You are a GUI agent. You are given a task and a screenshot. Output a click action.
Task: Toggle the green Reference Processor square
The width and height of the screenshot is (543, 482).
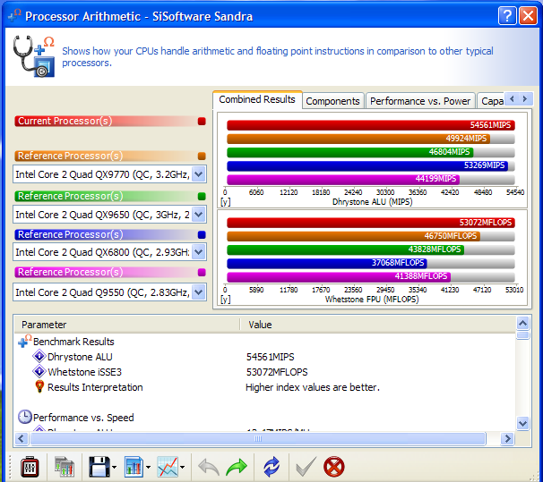[x=202, y=196]
